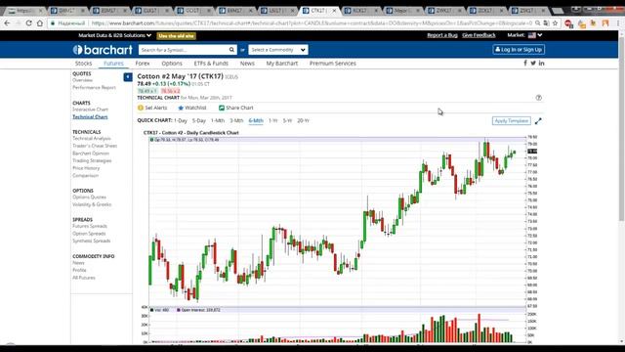The width and height of the screenshot is (625, 352).
Task: Click the Log In or Sign Up button
Action: pos(519,50)
